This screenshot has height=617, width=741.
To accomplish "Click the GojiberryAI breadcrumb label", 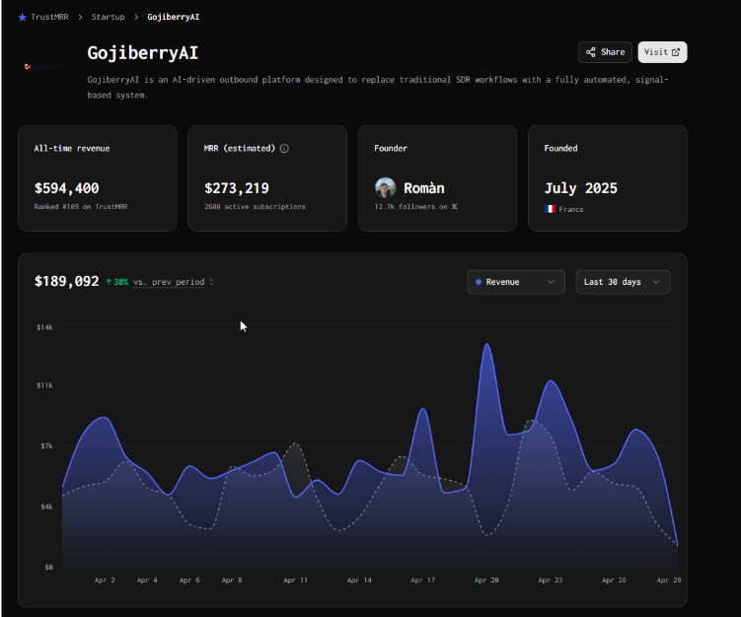I will pos(174,17).
